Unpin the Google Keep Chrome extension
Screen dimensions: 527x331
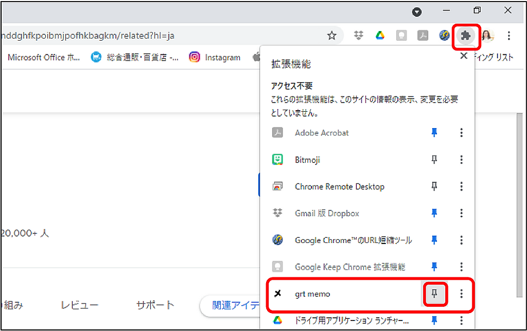point(434,267)
